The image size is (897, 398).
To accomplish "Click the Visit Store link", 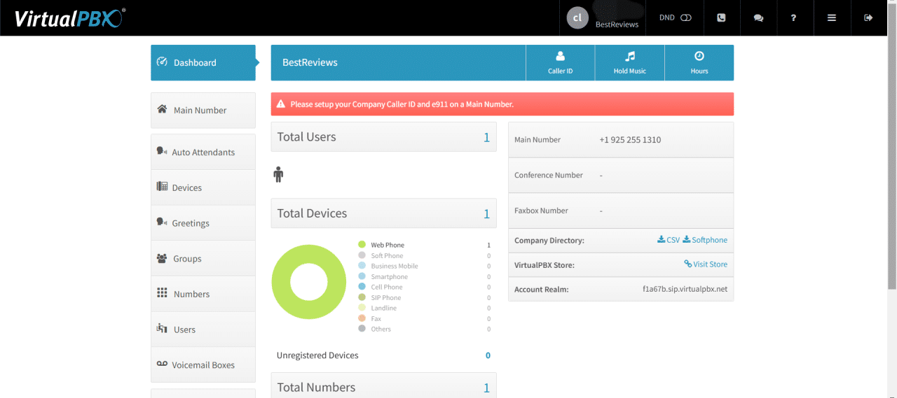I will 706,264.
